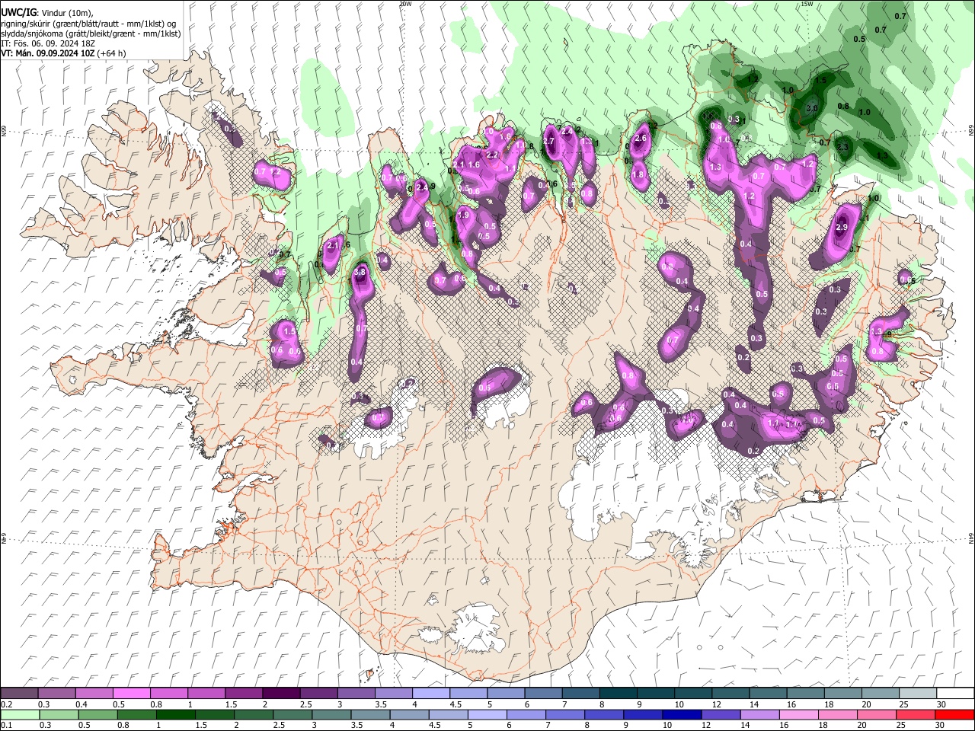Click the 2.6 value on the north coast
Screen dimensions: 975x731
[641, 138]
